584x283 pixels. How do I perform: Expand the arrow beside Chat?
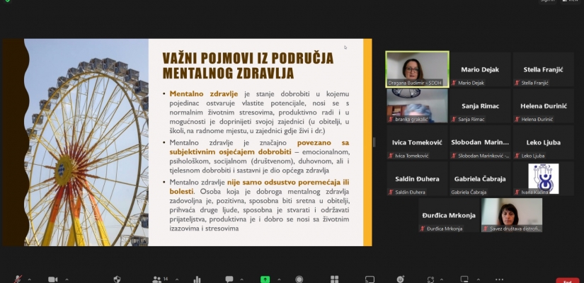click(241, 279)
